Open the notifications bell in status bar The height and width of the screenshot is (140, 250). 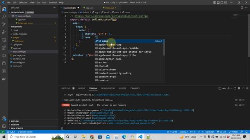point(246,132)
